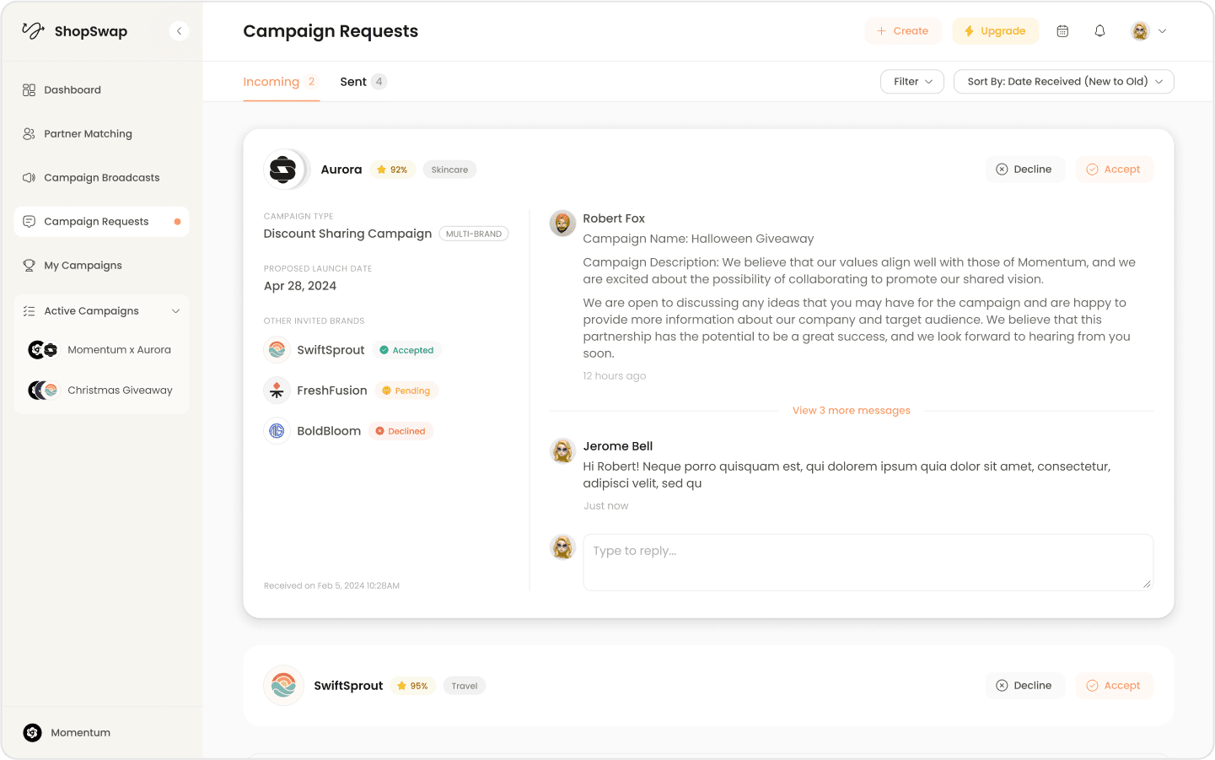Select My Campaigns in the sidebar
Screen dimensions: 1215x760
[x=82, y=265]
